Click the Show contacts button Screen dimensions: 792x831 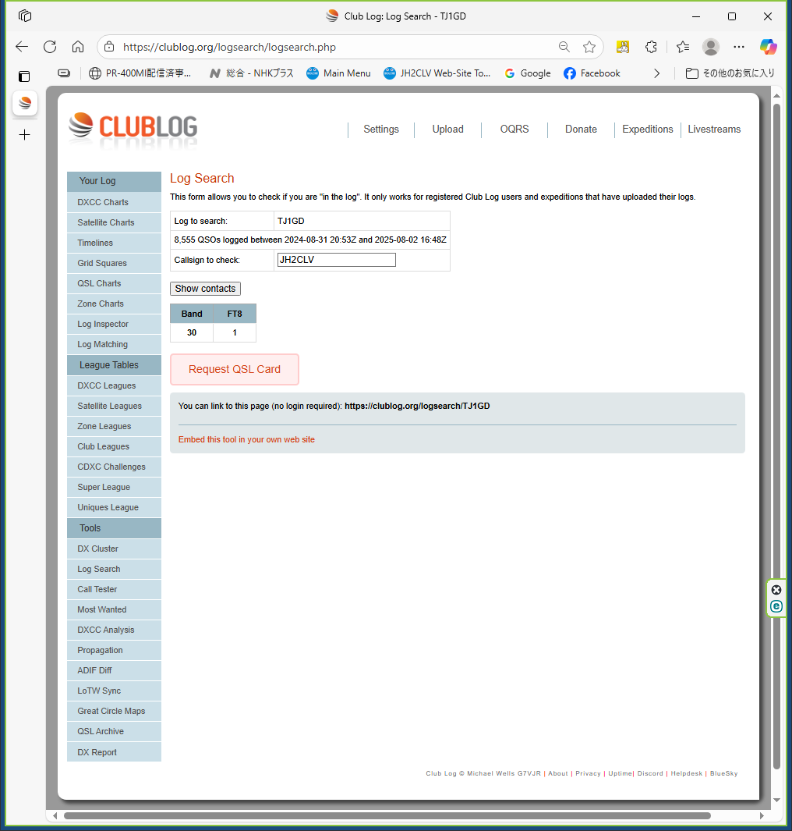(x=206, y=288)
